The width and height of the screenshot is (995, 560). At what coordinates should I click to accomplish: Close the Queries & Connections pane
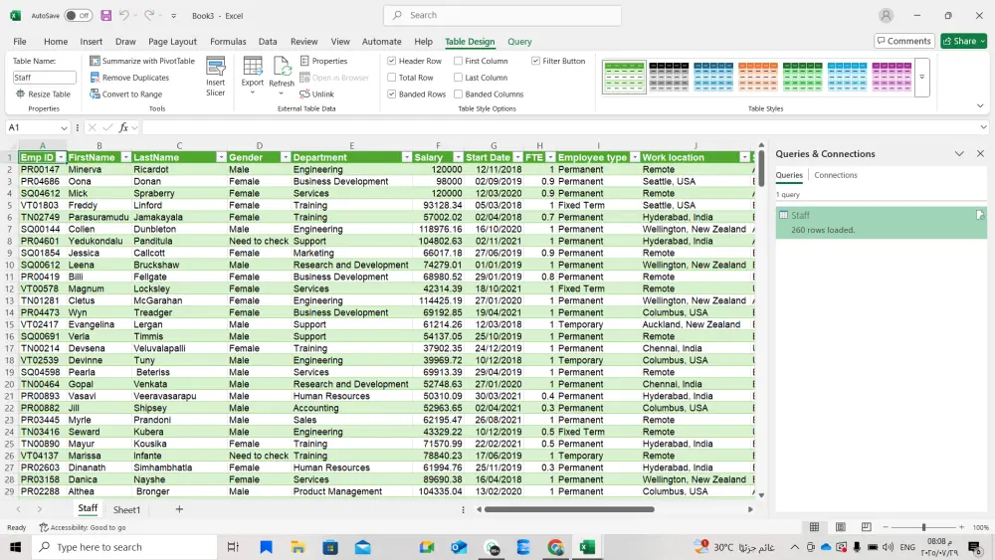point(980,153)
